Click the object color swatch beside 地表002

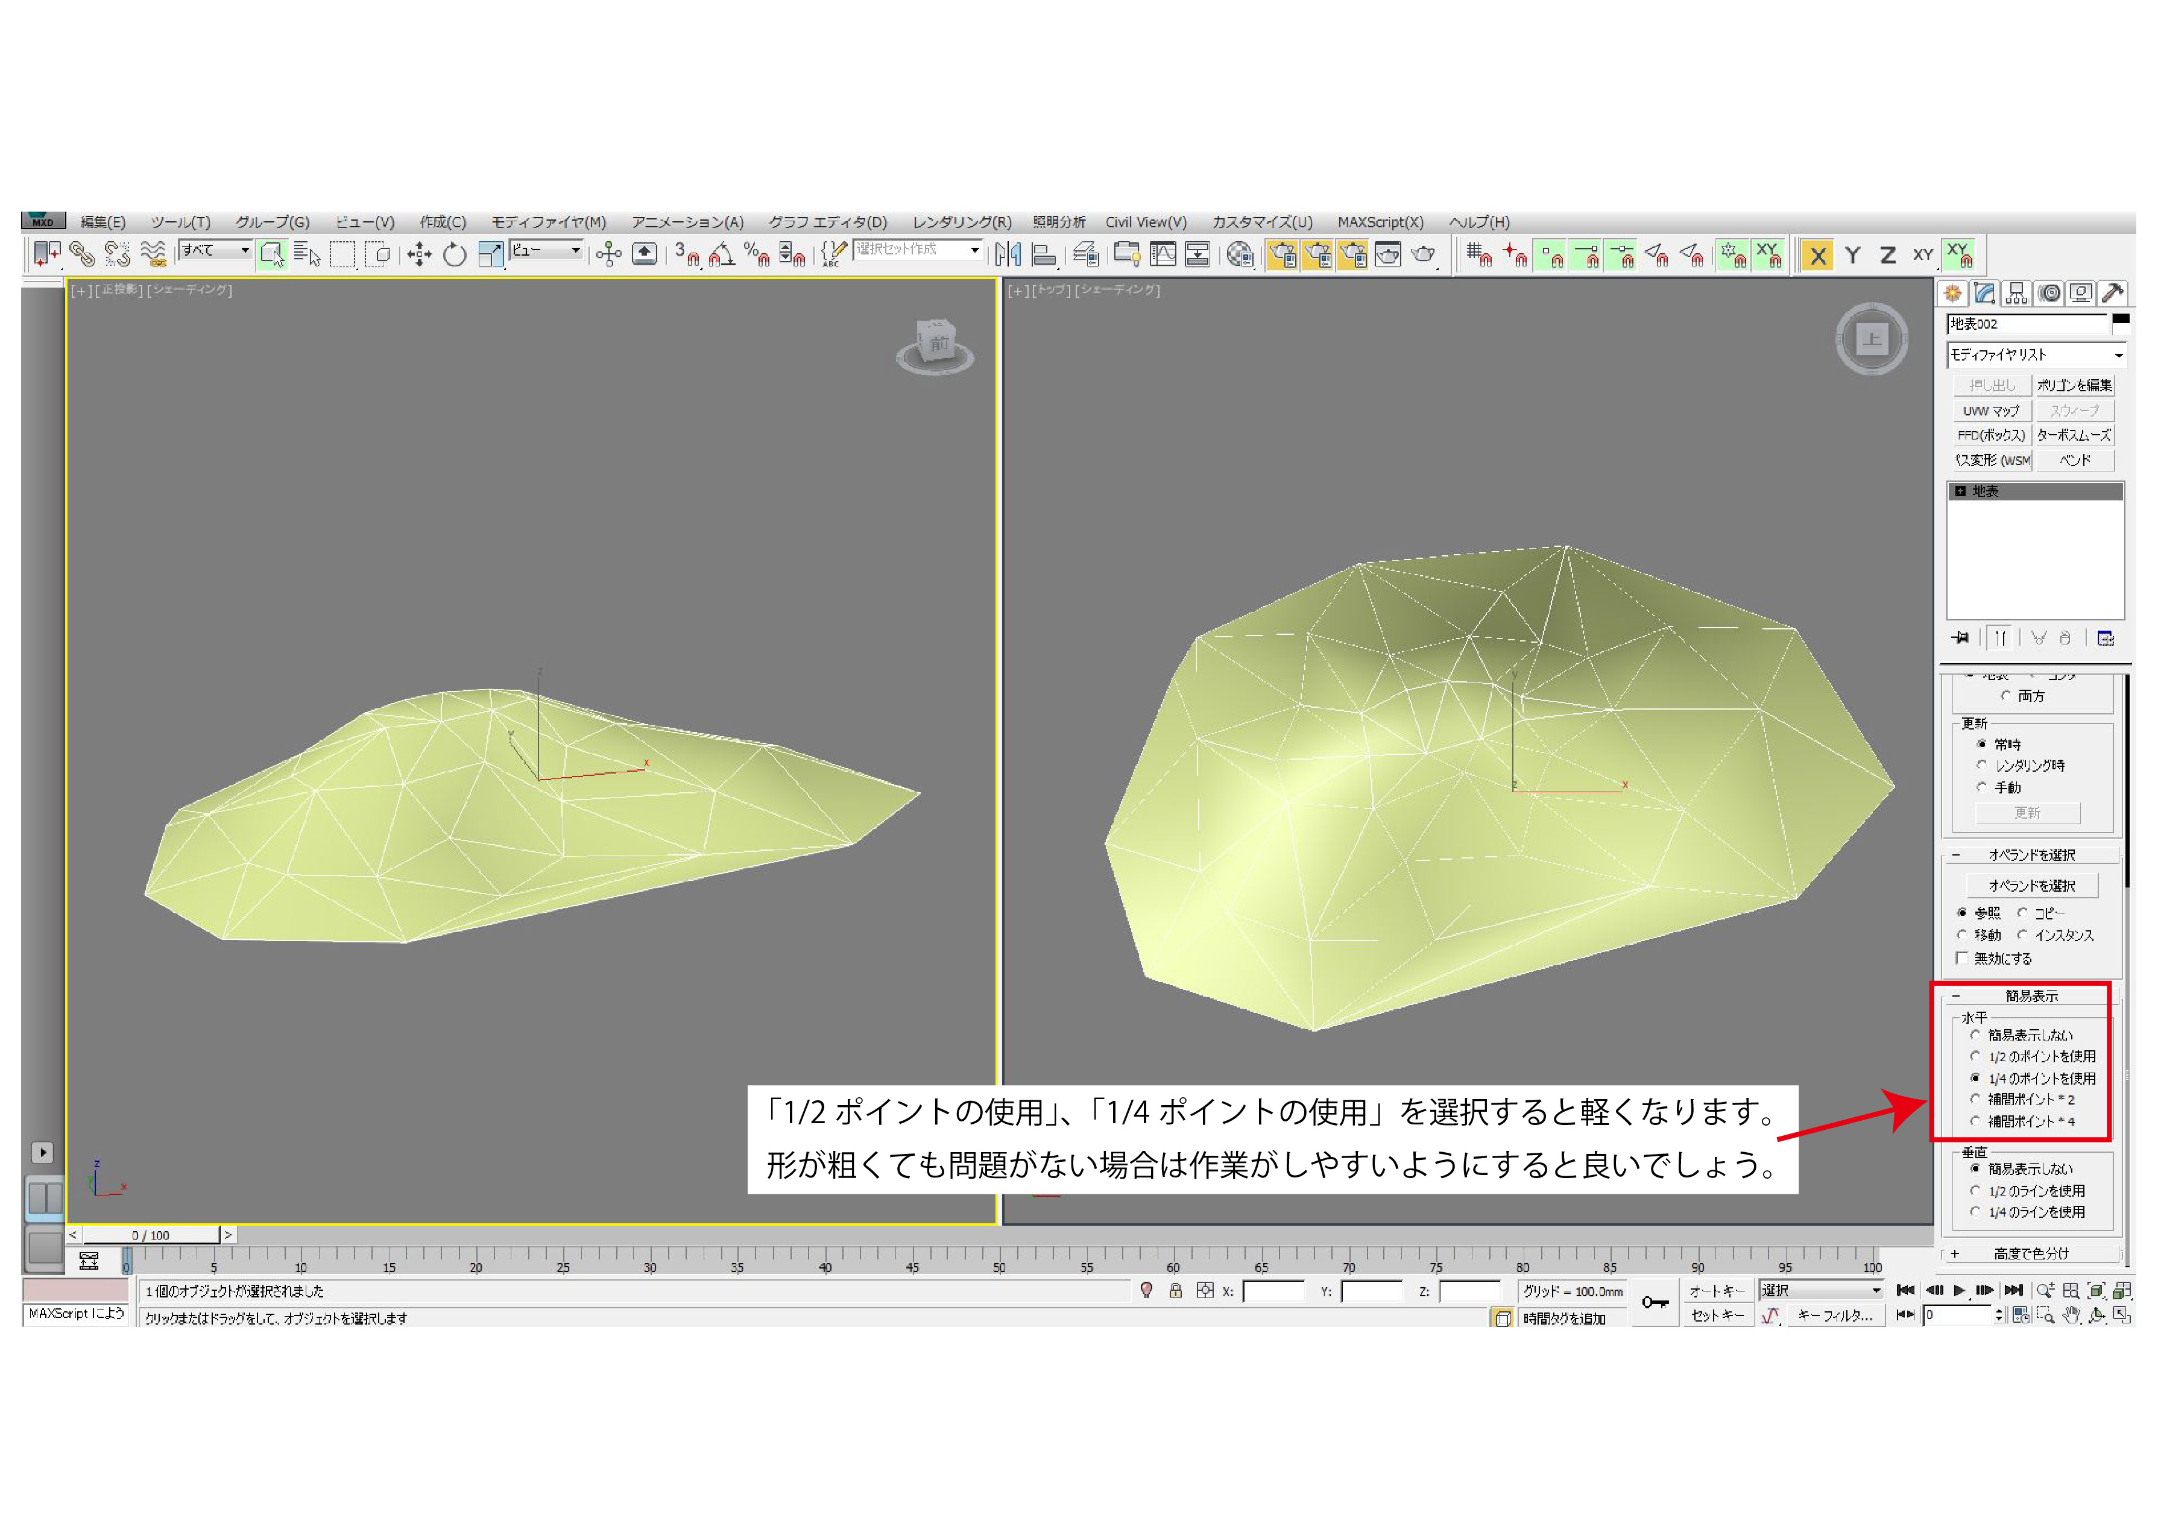pyautogui.click(x=2121, y=320)
